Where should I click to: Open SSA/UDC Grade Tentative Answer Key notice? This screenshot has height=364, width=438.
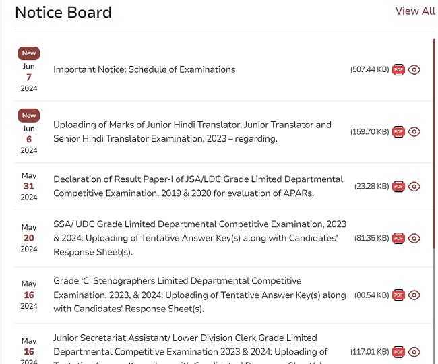199,238
